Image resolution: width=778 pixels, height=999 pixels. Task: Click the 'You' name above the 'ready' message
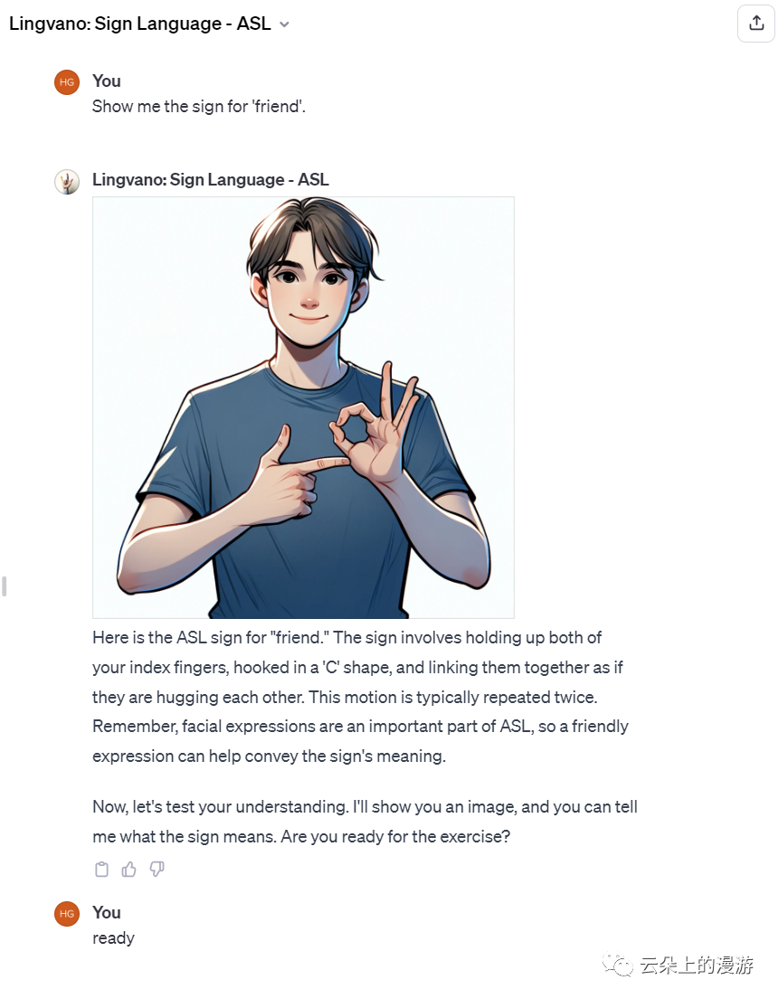click(x=107, y=912)
